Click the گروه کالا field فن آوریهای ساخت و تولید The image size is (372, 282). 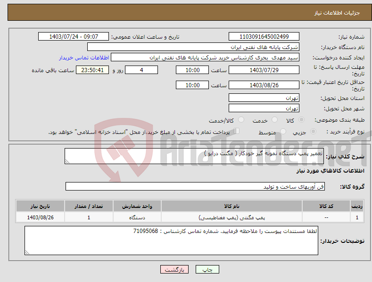[x=195, y=187]
